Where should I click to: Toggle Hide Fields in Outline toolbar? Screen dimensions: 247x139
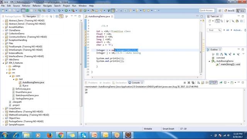pos(226,54)
